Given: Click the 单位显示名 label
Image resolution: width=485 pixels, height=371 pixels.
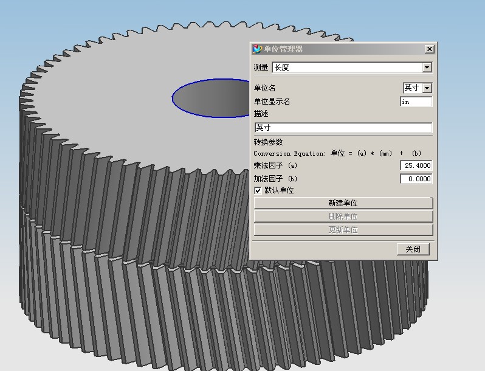Looking at the screenshot, I should (x=272, y=102).
